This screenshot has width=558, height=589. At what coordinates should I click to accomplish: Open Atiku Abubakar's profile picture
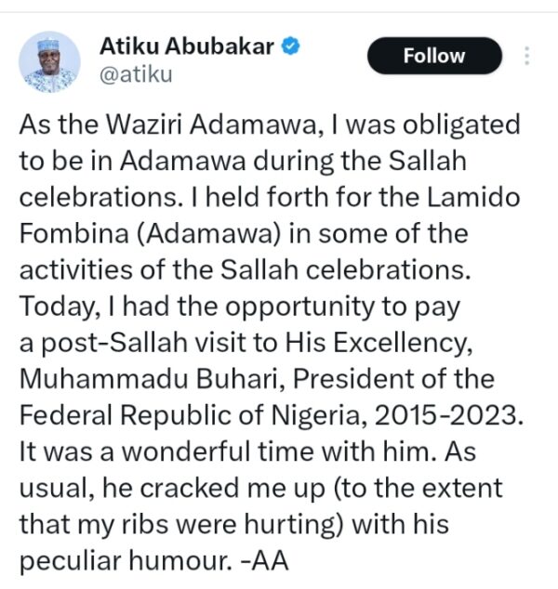pyautogui.click(x=49, y=62)
